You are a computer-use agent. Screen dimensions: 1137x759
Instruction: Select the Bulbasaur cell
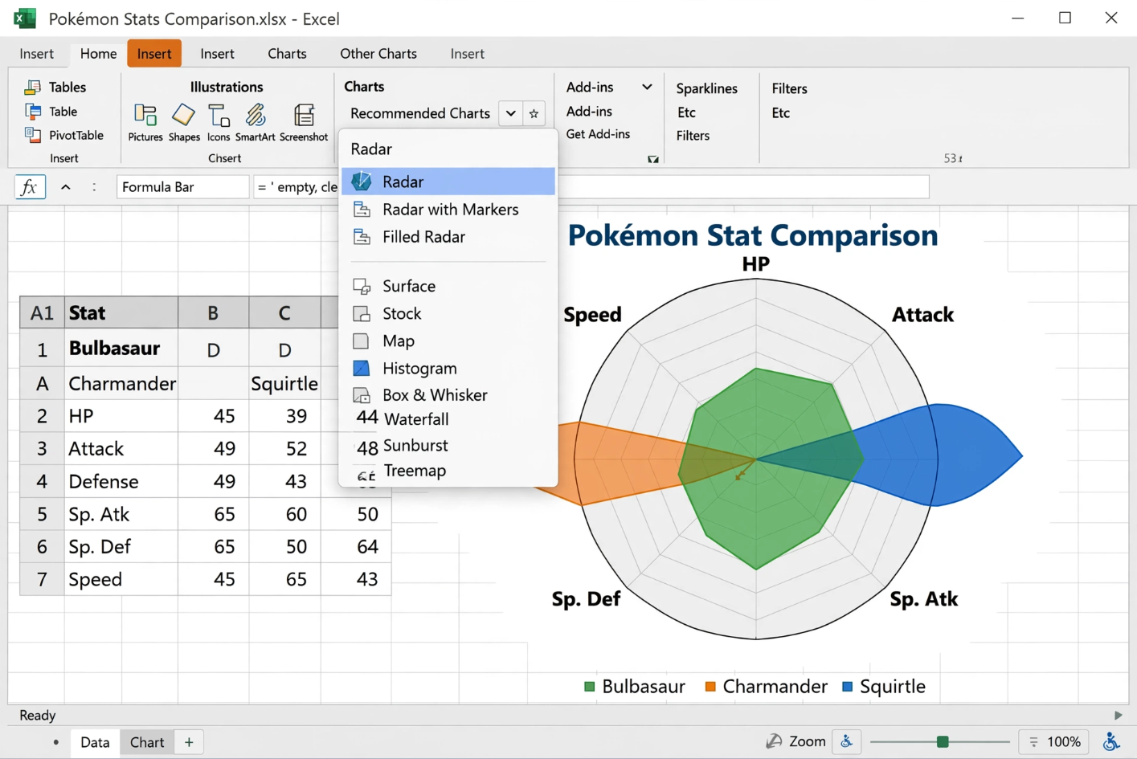121,349
